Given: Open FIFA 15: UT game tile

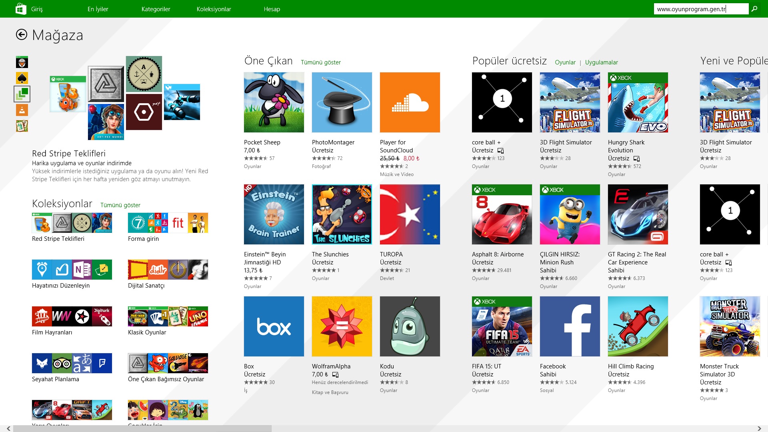Looking at the screenshot, I should (502, 326).
